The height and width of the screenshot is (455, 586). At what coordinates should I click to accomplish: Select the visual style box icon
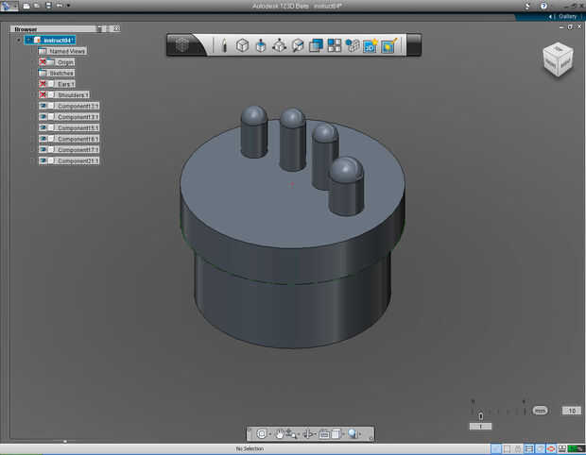[336, 433]
